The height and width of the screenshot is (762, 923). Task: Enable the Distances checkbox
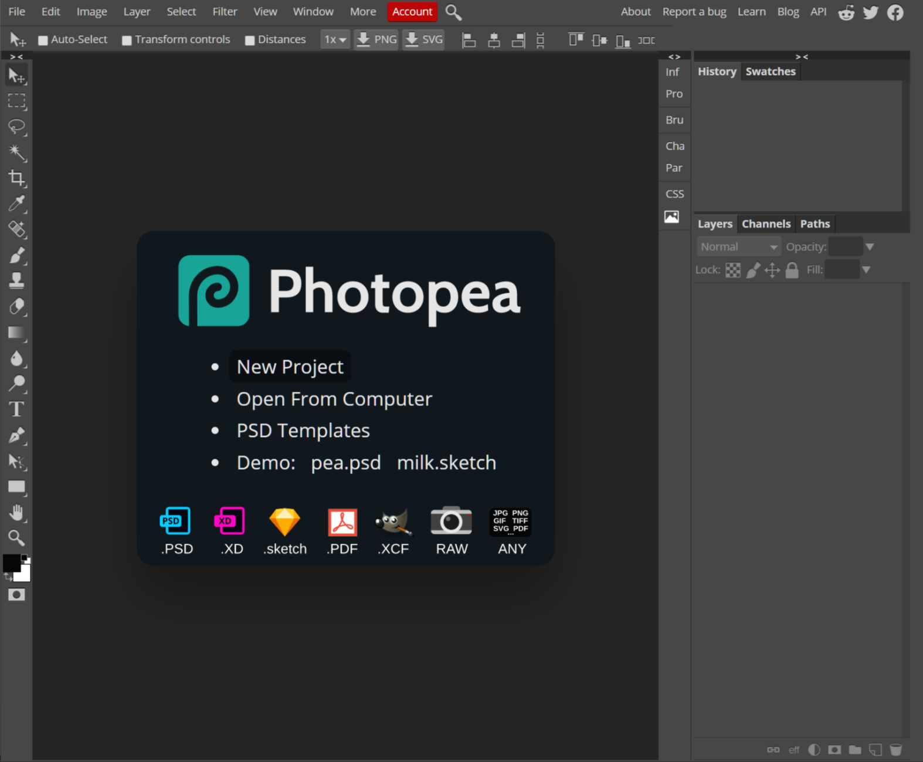coord(250,40)
